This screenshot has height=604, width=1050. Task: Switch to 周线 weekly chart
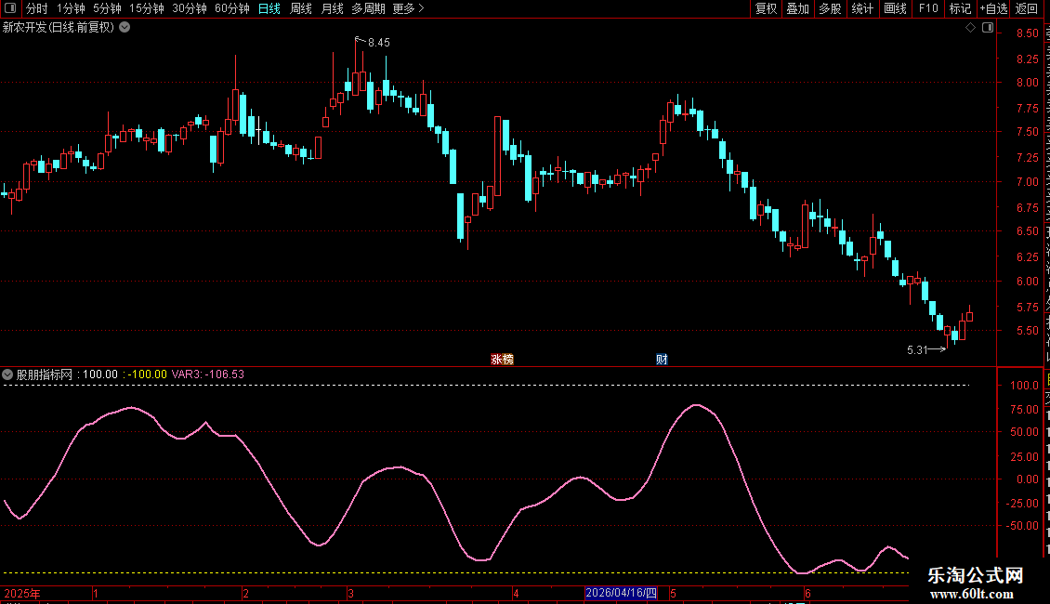click(x=301, y=8)
